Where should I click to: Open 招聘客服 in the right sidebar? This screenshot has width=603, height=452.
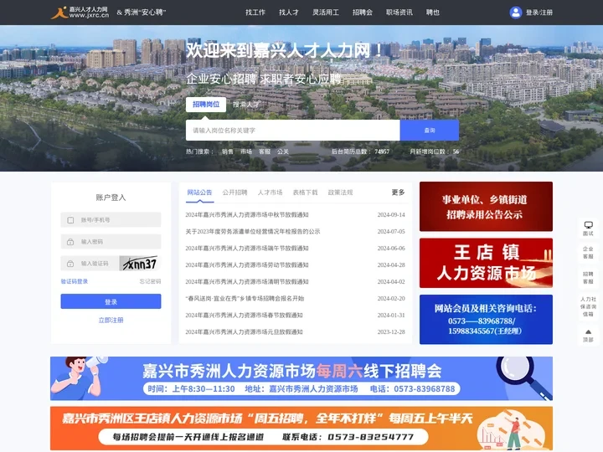tap(588, 278)
